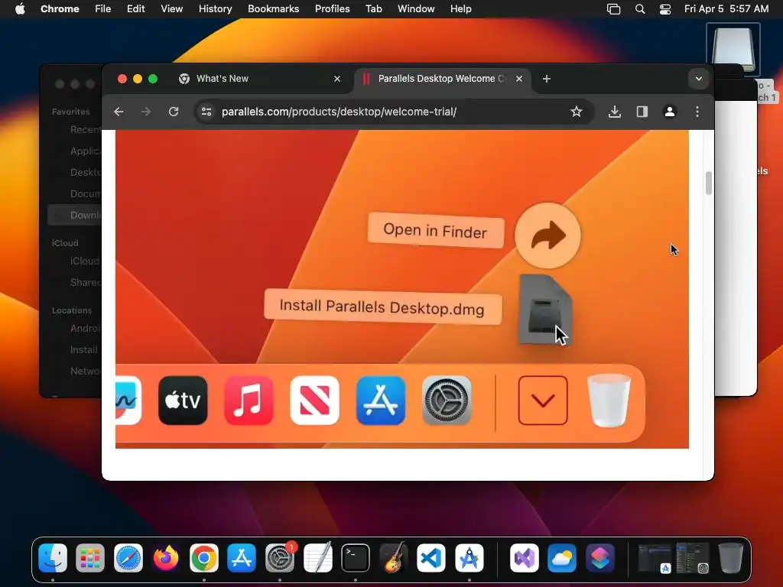Select the Parallels Desktop Welcome tab

coord(441,79)
